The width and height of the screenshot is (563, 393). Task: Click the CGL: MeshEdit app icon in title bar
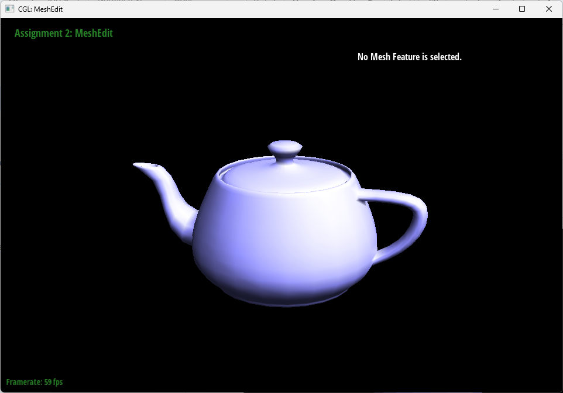click(x=10, y=9)
